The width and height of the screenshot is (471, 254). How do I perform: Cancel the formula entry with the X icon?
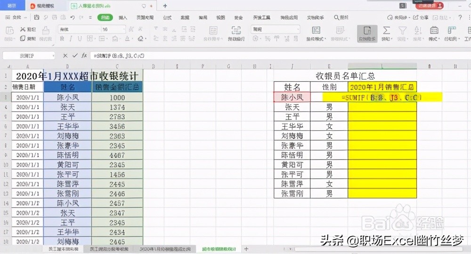65,56
